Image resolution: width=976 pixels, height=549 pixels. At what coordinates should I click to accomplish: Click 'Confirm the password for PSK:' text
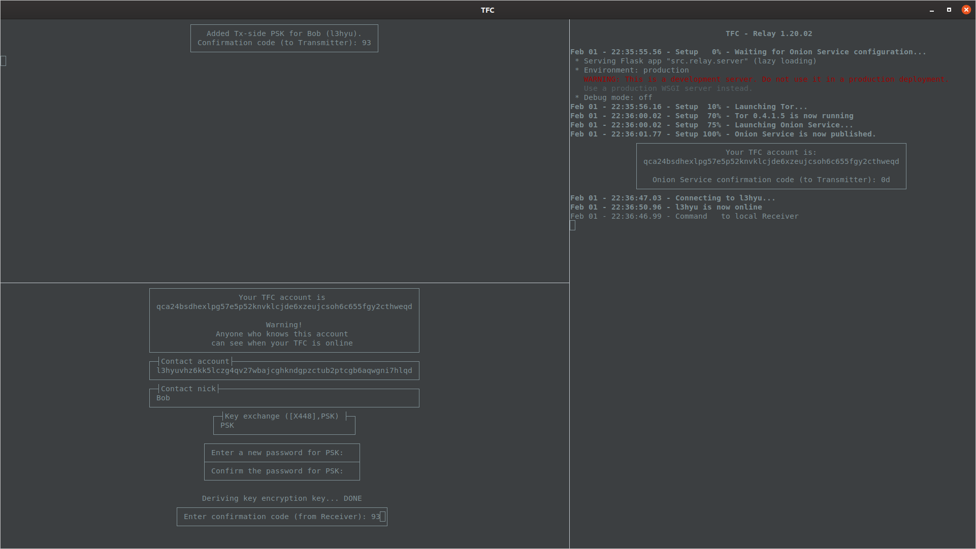[277, 471]
